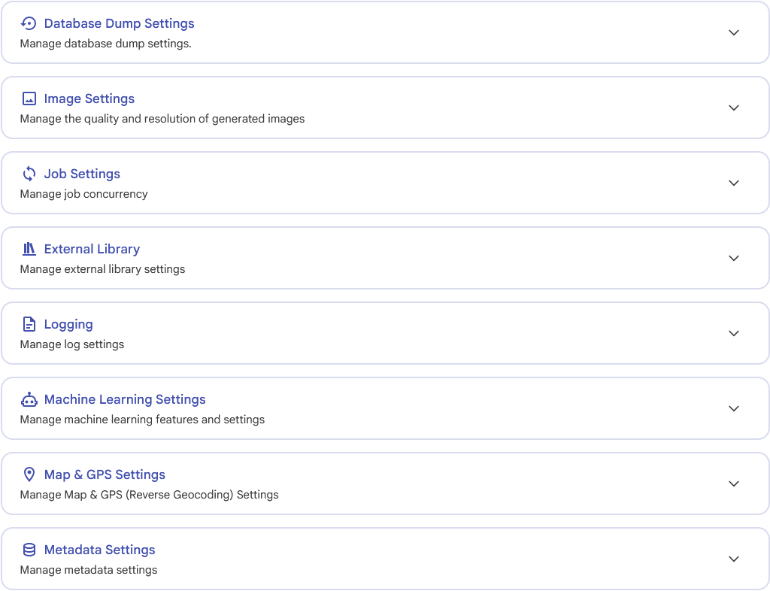The width and height of the screenshot is (770, 591).
Task: Click the Image Settings picture icon
Action: [x=29, y=98]
